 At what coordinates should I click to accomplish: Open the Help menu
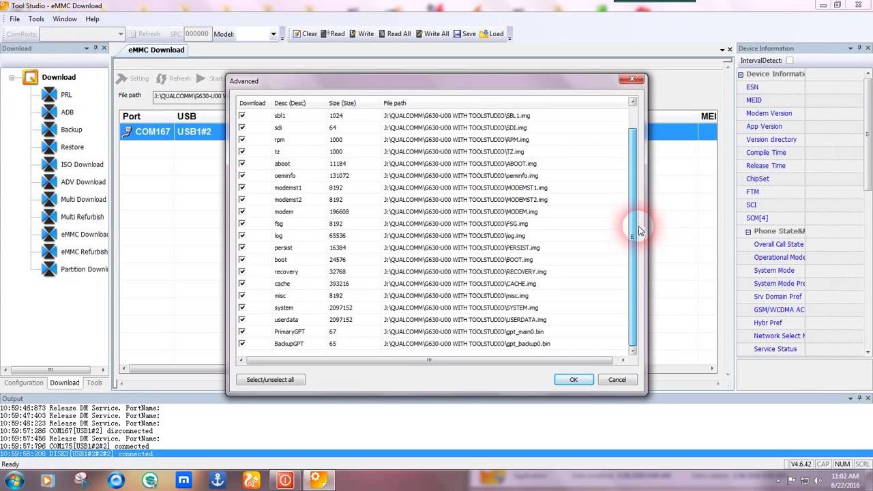(x=92, y=19)
